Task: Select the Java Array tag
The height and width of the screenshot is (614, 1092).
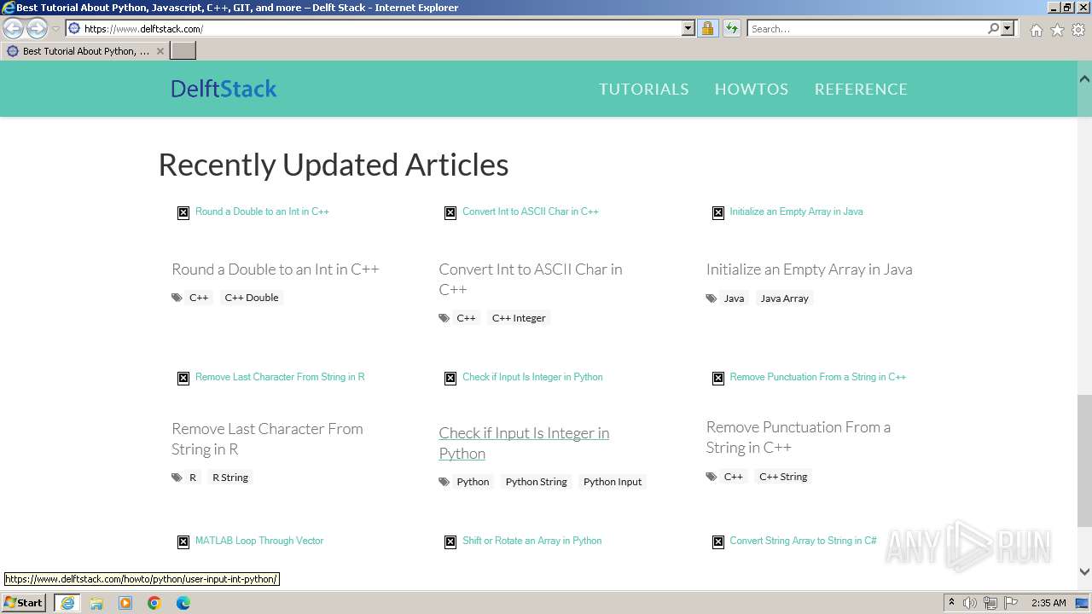Action: (784, 298)
